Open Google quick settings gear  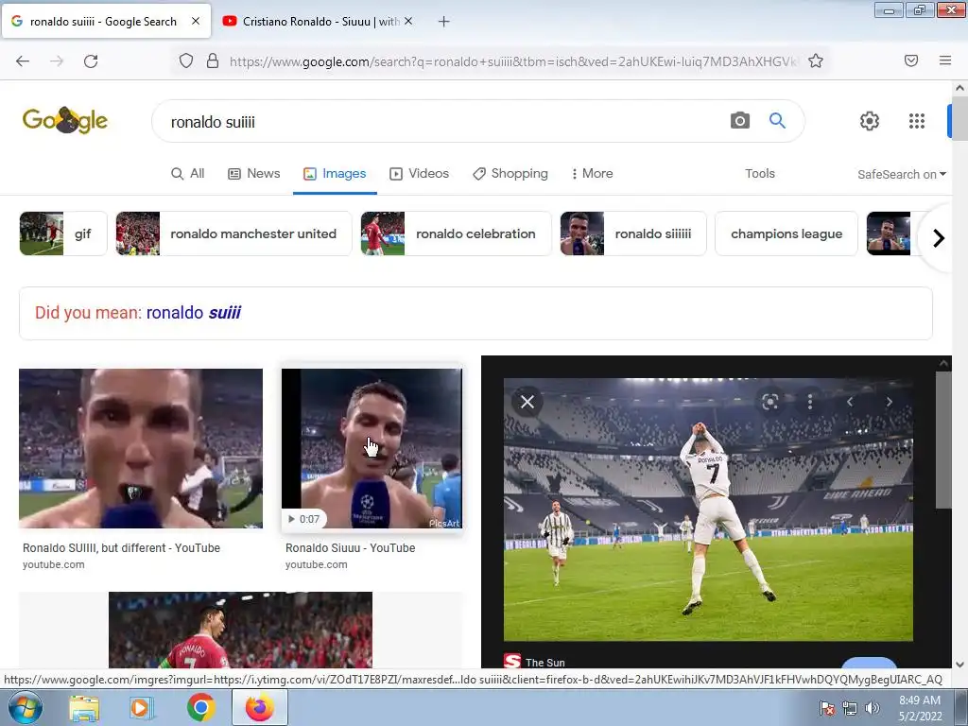pyautogui.click(x=870, y=121)
